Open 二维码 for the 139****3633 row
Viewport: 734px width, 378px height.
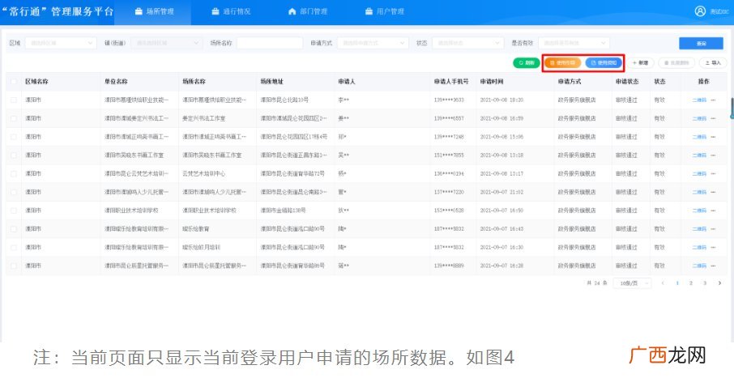[x=699, y=100]
